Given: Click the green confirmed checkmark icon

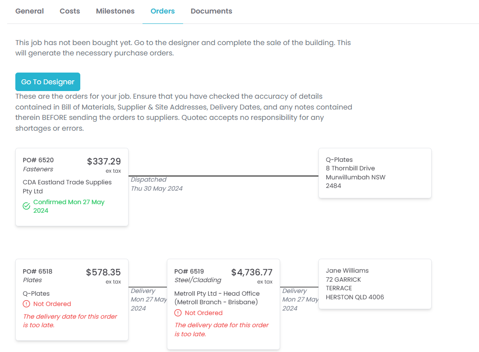Looking at the screenshot, I should (x=27, y=206).
